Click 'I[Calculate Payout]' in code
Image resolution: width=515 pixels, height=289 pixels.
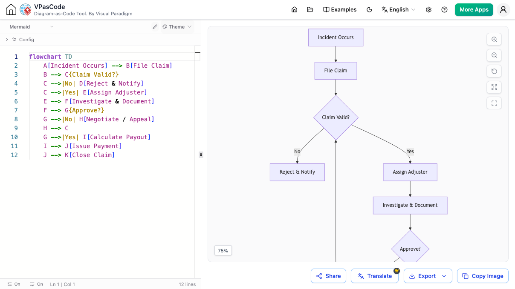pyautogui.click(x=116, y=137)
